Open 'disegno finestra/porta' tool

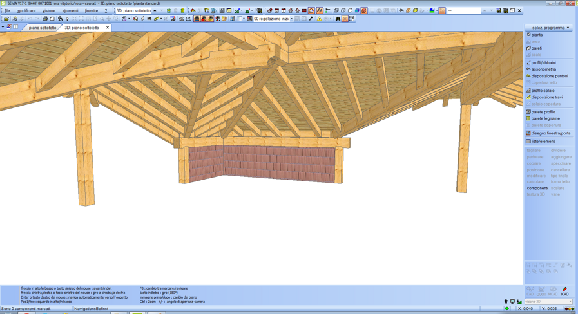(x=550, y=133)
